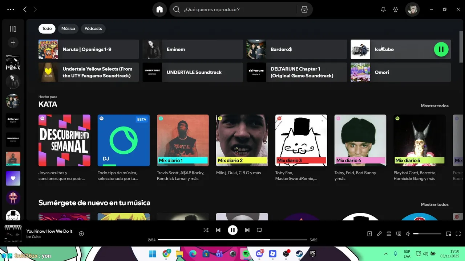Image resolution: width=465 pixels, height=261 pixels.
Task: Show lyrics with microphone icon
Action: point(379,234)
